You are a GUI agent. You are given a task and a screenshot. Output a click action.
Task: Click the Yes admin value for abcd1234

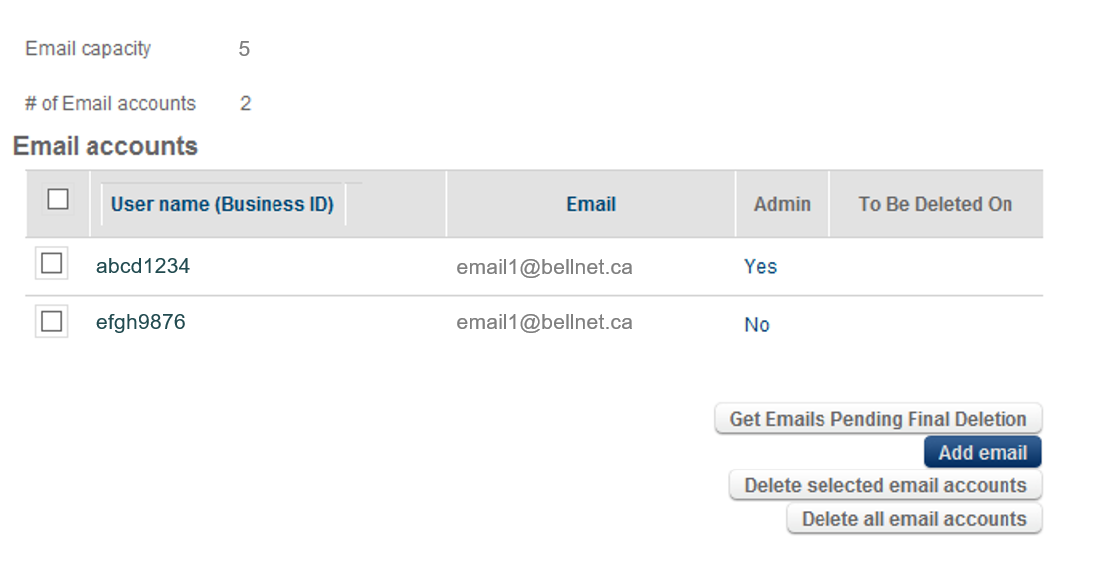click(x=760, y=267)
